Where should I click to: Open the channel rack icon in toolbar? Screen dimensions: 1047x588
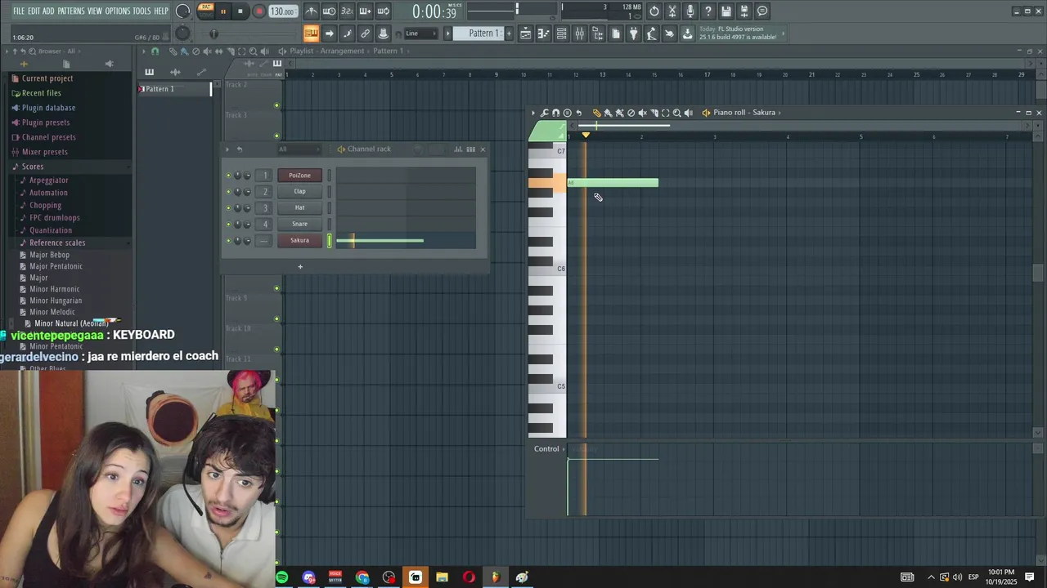coord(561,33)
